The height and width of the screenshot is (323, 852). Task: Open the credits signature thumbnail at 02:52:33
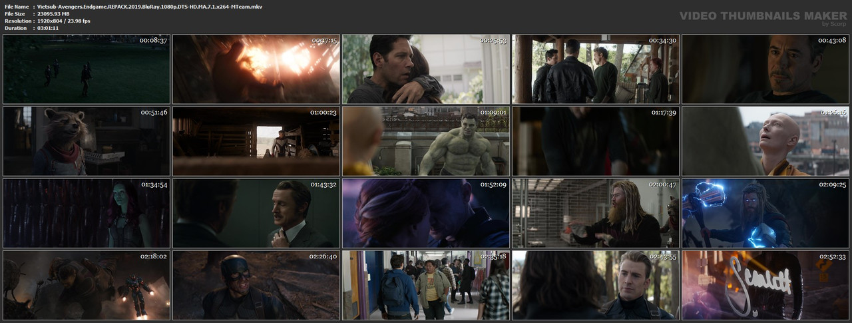765,285
